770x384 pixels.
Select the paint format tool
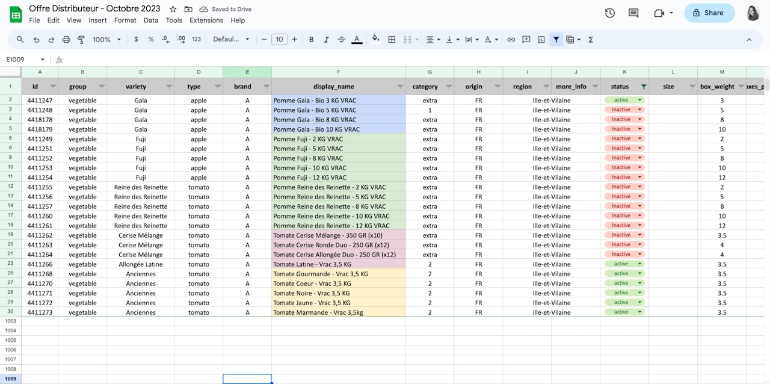point(81,40)
